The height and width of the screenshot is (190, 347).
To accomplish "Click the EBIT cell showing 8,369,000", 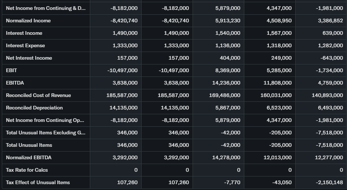I will pos(228,71).
